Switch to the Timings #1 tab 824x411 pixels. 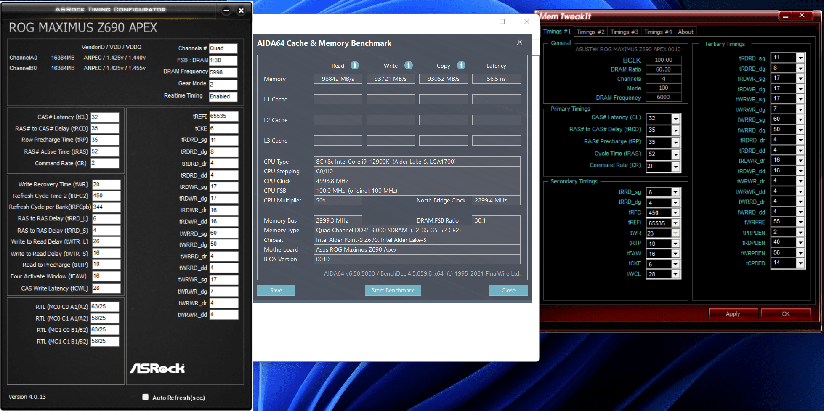pyautogui.click(x=557, y=32)
